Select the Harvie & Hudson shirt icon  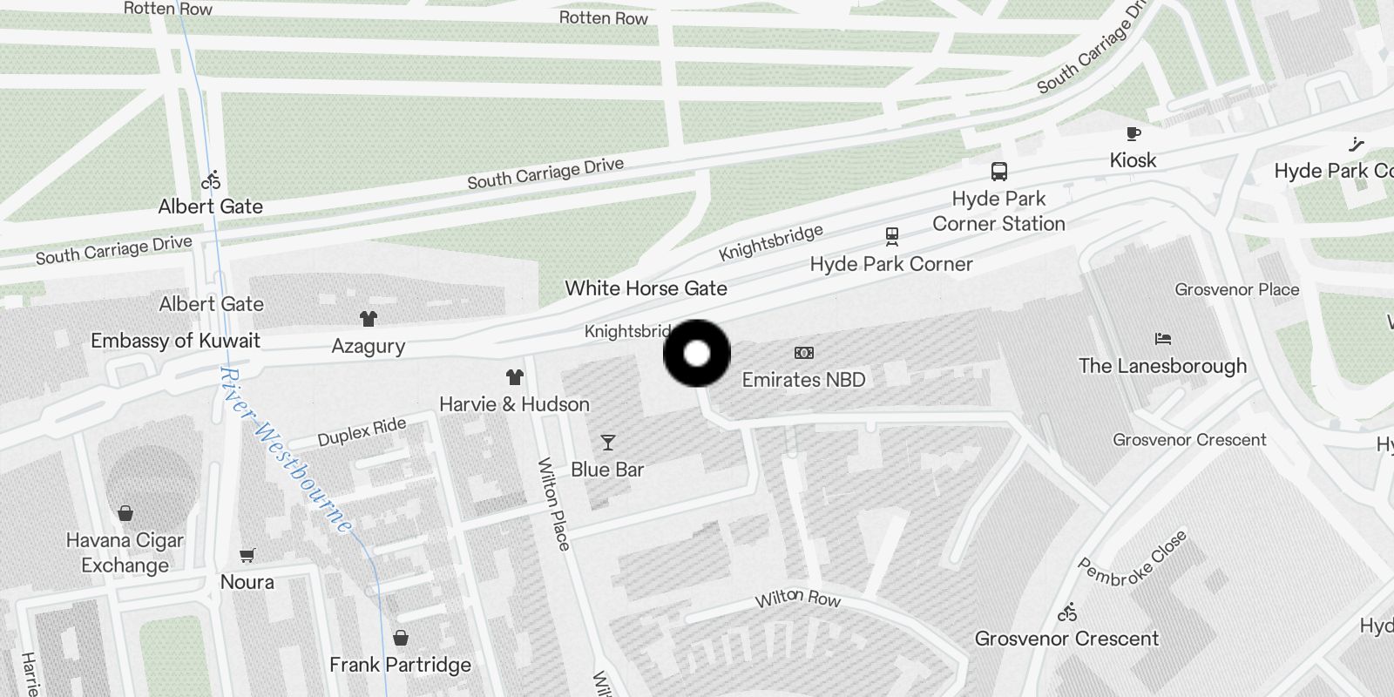(515, 377)
